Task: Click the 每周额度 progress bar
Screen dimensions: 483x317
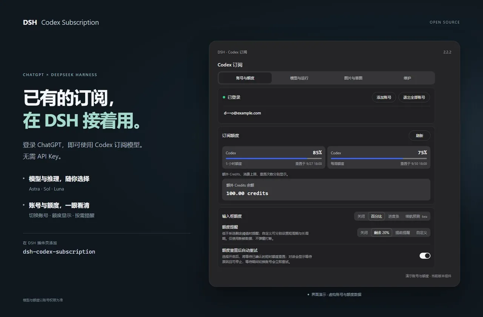Action: point(379,158)
